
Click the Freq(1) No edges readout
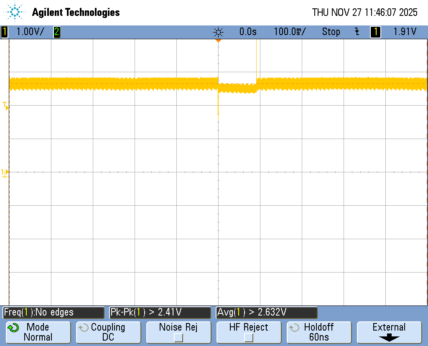pyautogui.click(x=53, y=312)
